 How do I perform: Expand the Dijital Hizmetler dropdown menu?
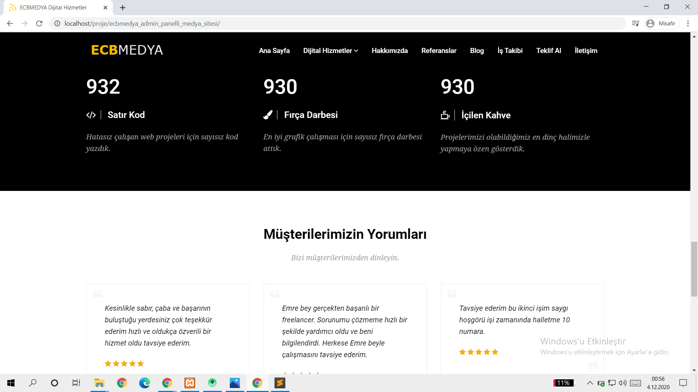point(330,51)
